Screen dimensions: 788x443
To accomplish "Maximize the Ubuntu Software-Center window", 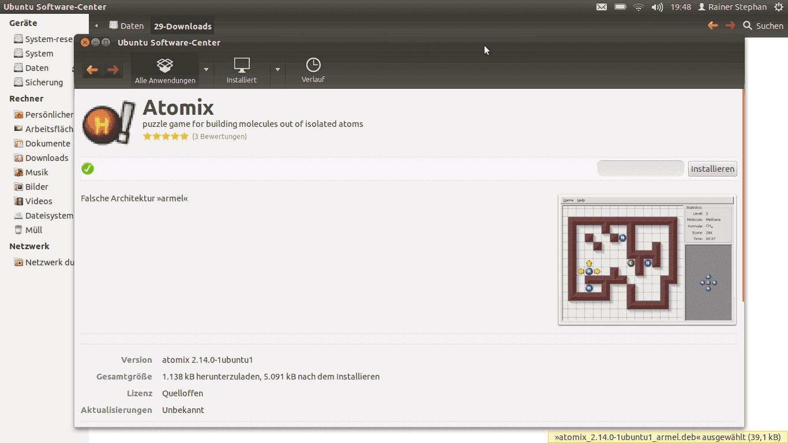I will click(106, 43).
